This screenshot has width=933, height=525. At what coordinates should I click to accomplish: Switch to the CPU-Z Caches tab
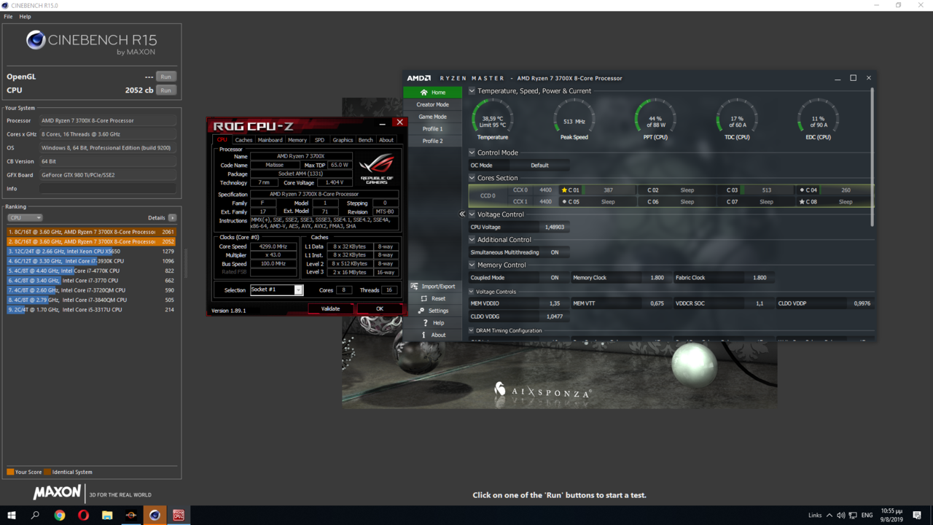pos(243,140)
